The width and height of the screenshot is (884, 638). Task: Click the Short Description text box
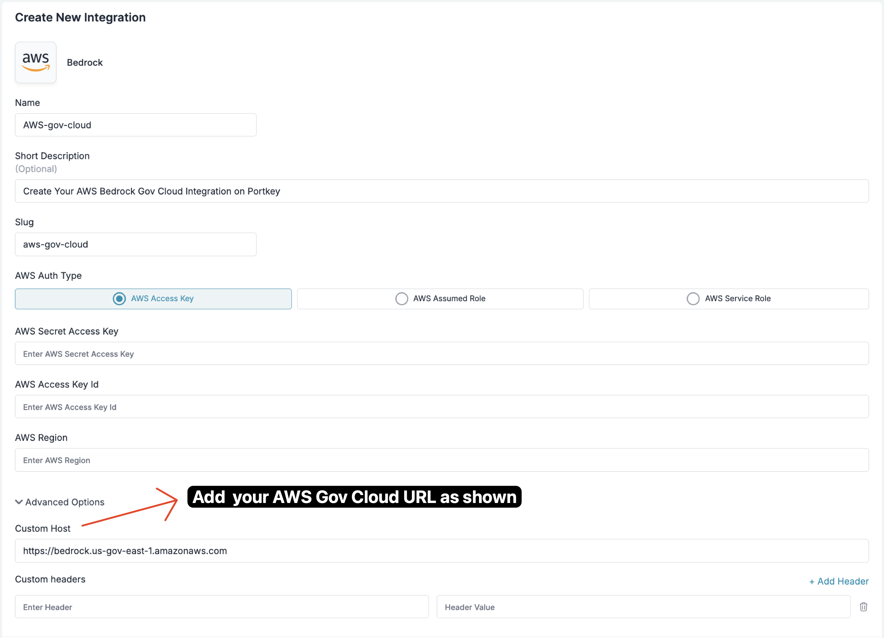tap(442, 191)
